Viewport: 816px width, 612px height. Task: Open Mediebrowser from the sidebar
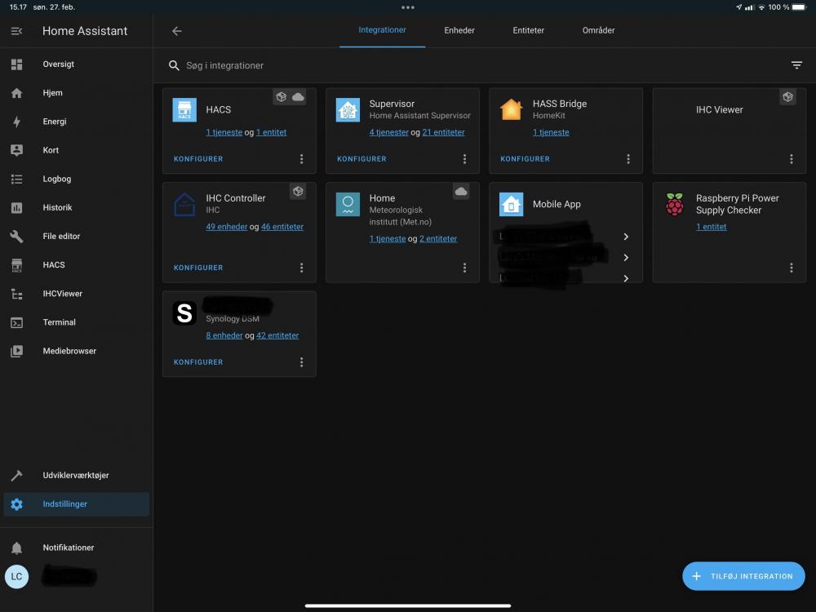pyautogui.click(x=69, y=351)
